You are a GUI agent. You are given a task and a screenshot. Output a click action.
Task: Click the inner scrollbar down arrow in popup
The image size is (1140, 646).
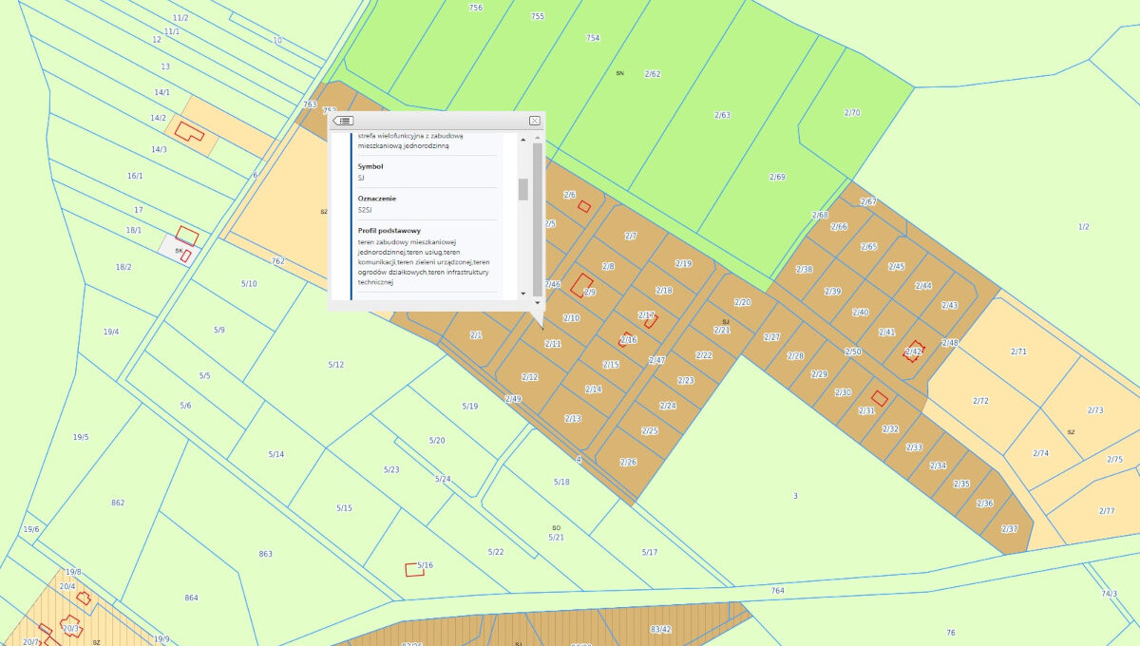point(523,294)
